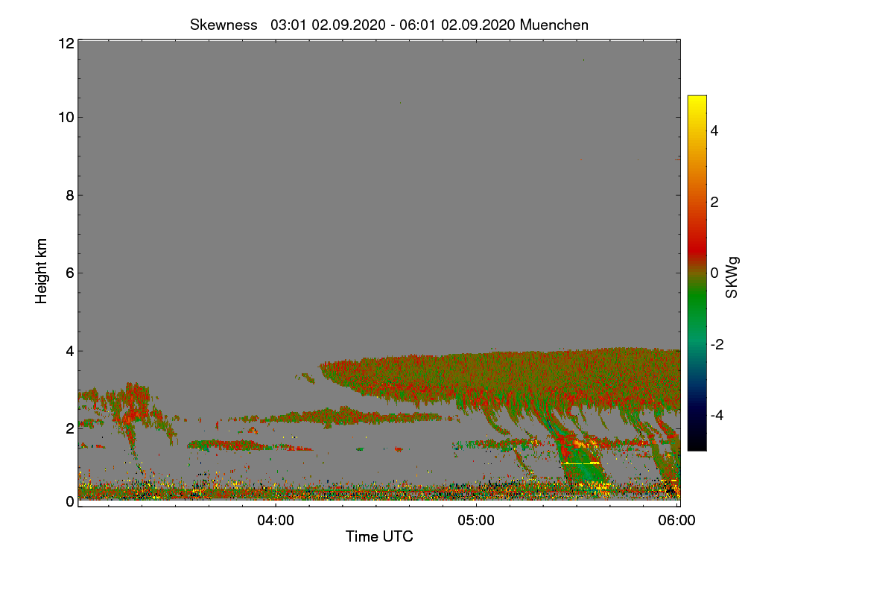The height and width of the screenshot is (596, 894).
Task: Click the 04:00 time axis label
Action: pos(276,521)
